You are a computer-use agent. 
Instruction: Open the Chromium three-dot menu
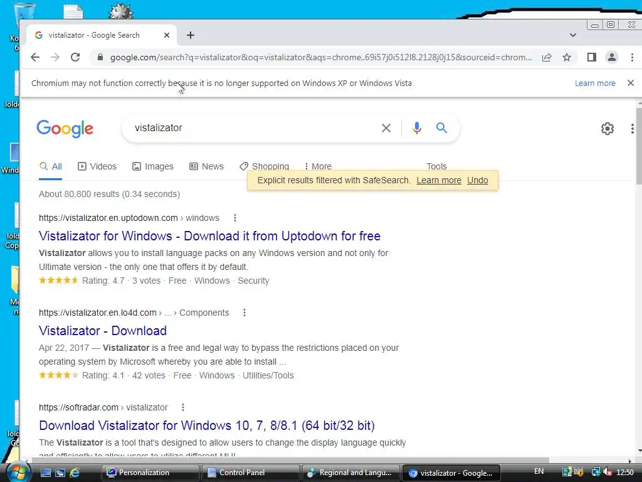click(x=632, y=57)
